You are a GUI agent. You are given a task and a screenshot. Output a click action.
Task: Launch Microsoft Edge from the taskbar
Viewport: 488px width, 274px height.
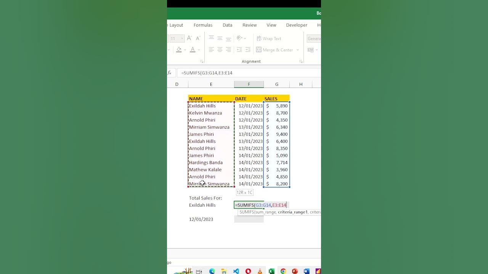click(212, 271)
